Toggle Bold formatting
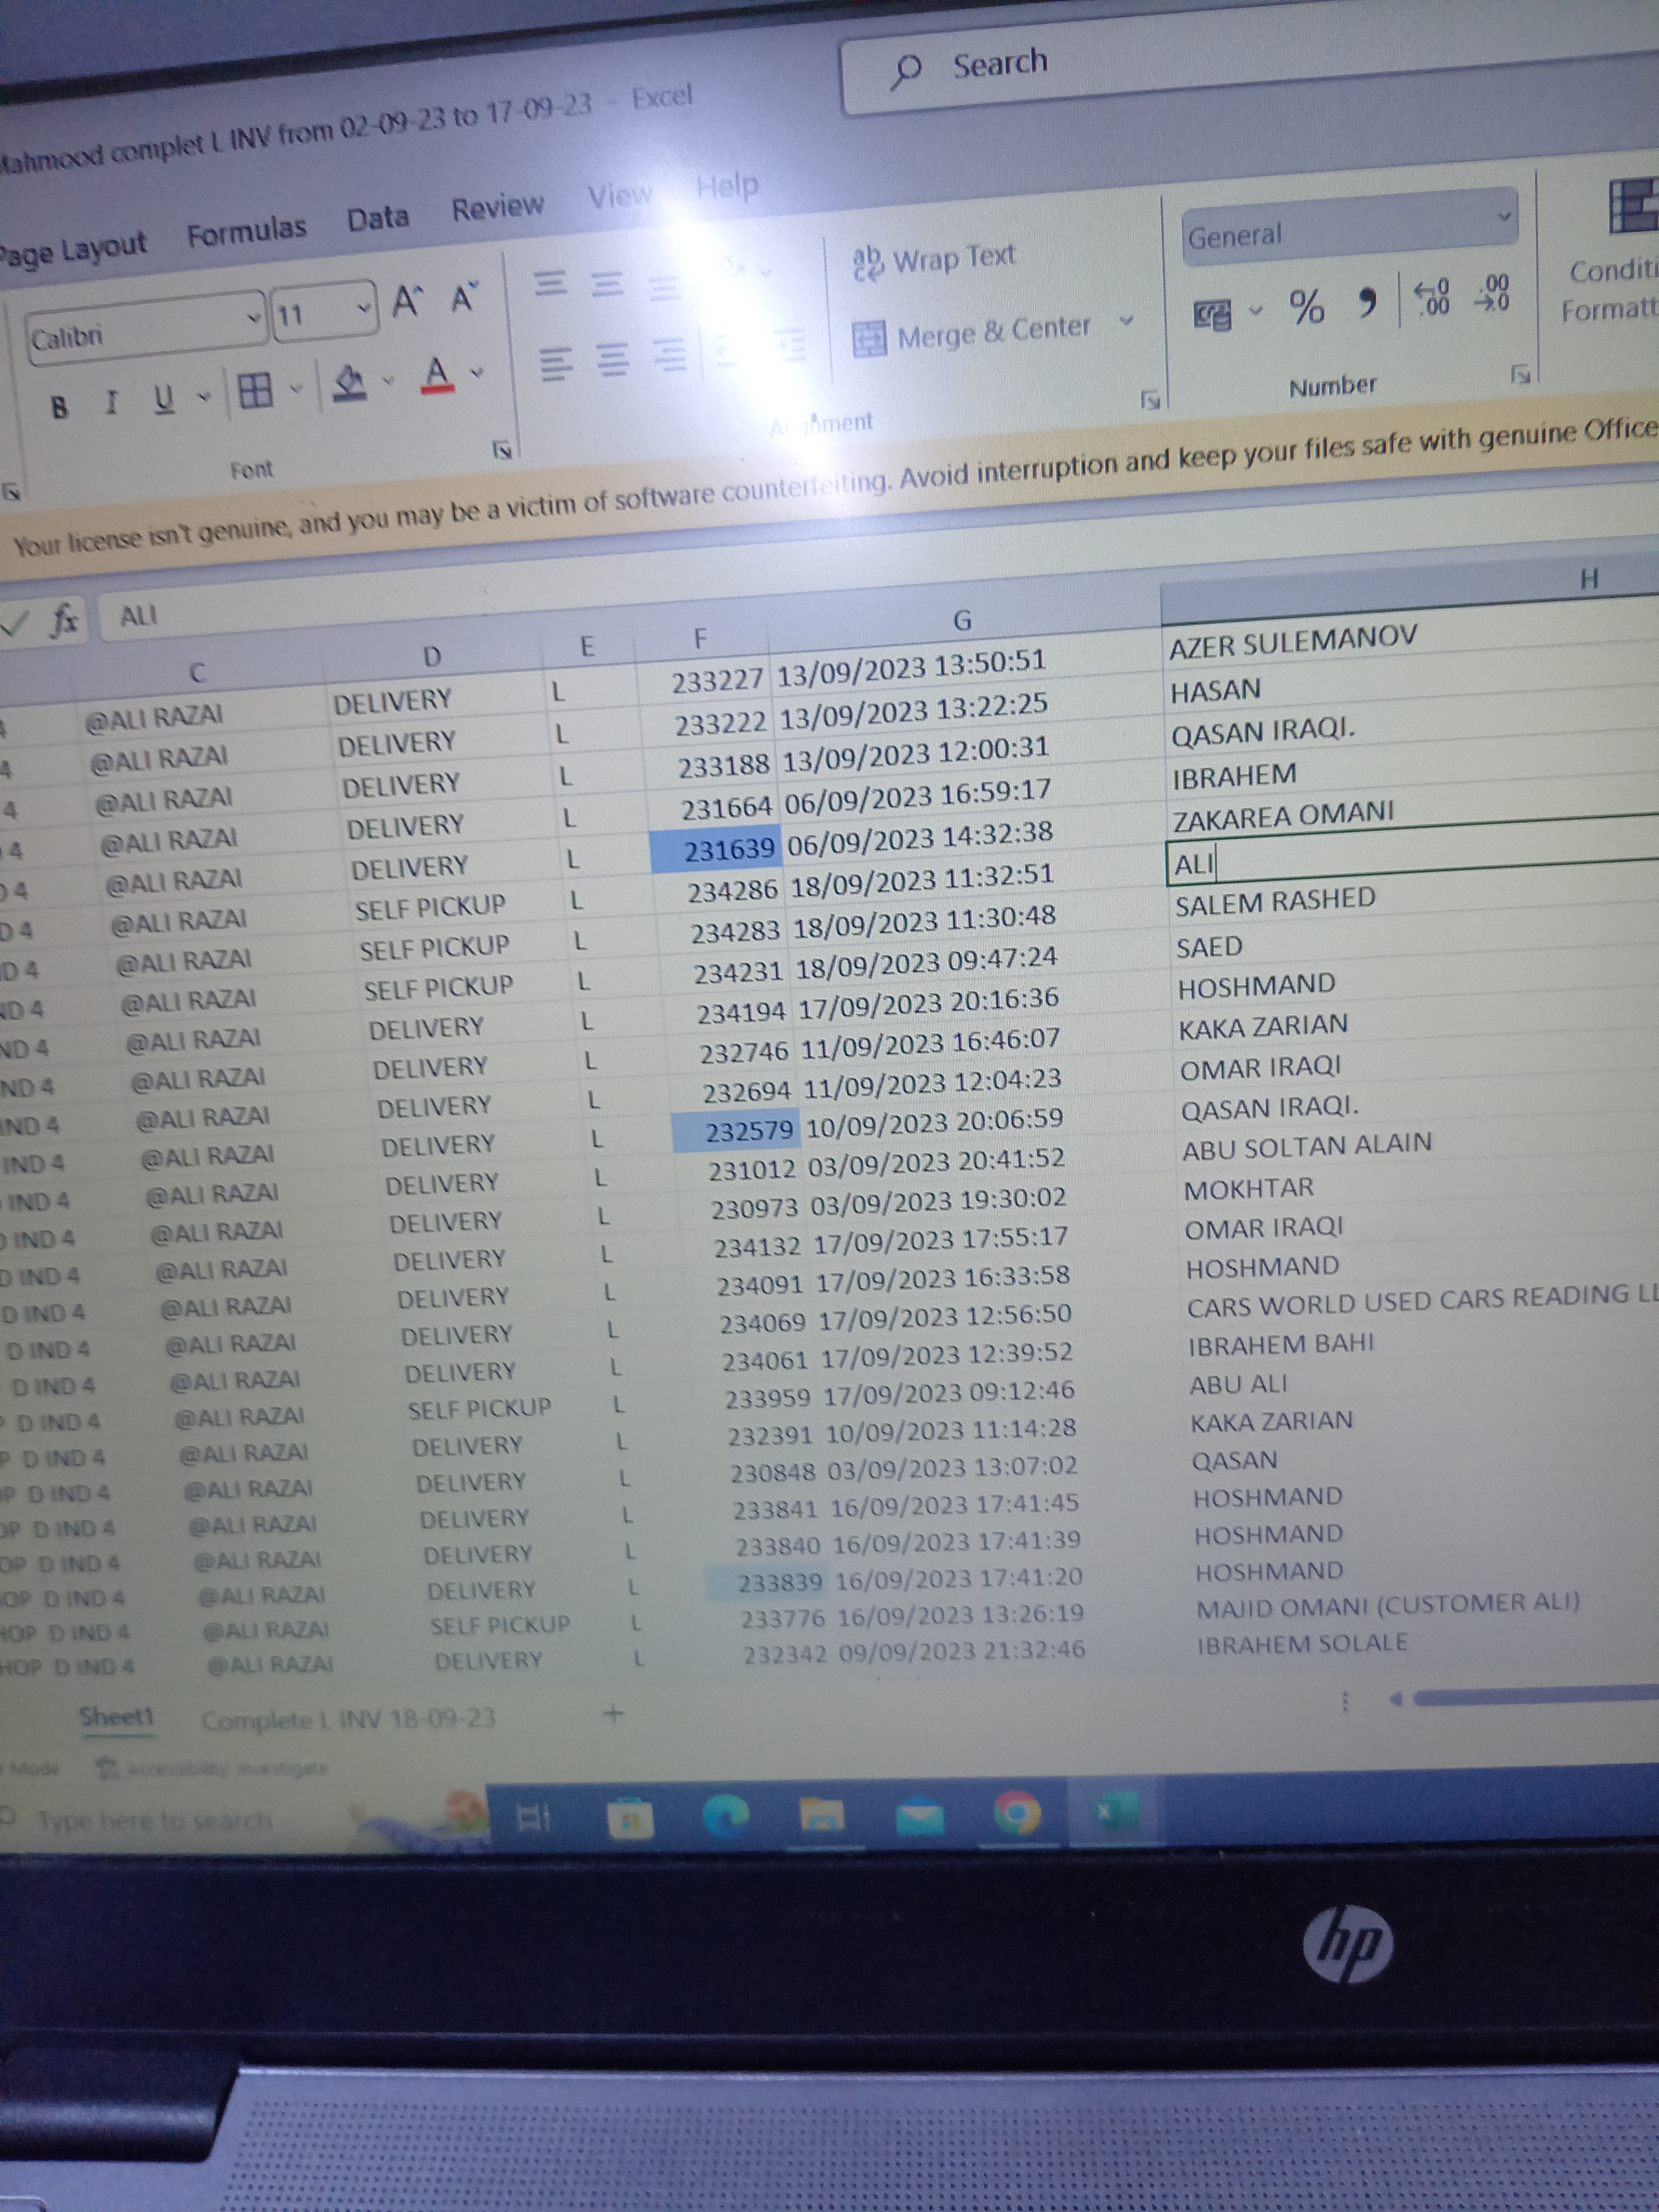Viewport: 1659px width, 2212px height. pyautogui.click(x=60, y=407)
